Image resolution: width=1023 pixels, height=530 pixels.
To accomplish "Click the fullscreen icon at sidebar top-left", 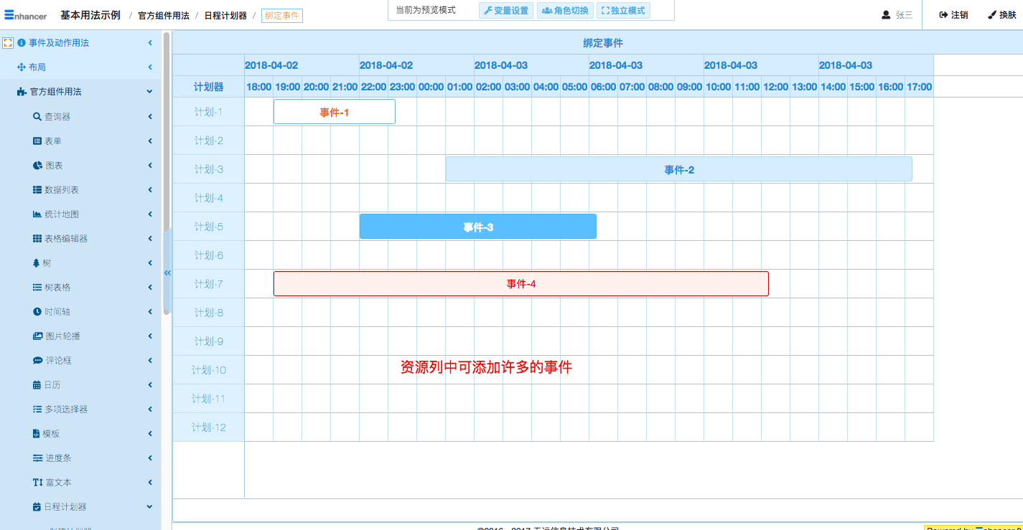I will pos(9,43).
